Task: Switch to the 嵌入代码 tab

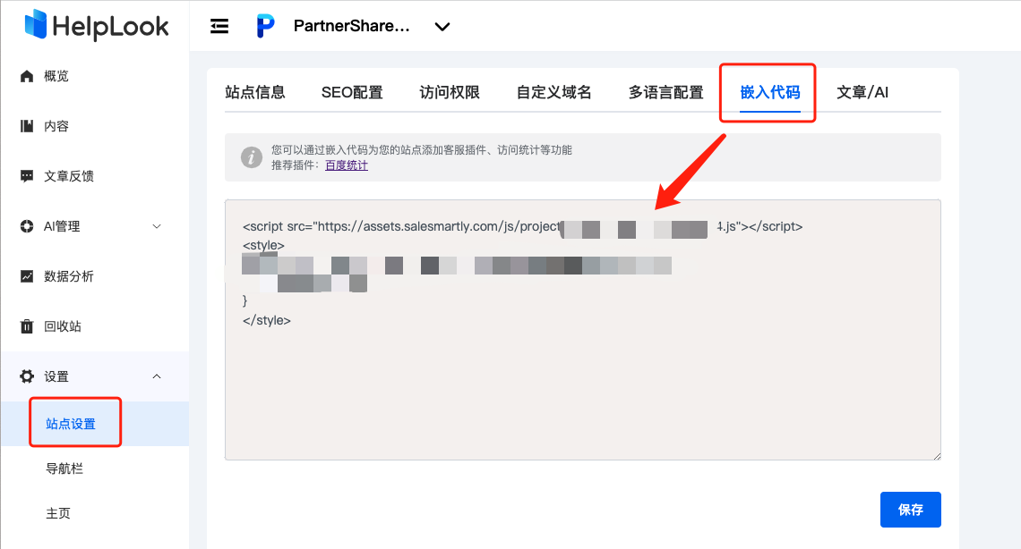Action: coord(769,92)
